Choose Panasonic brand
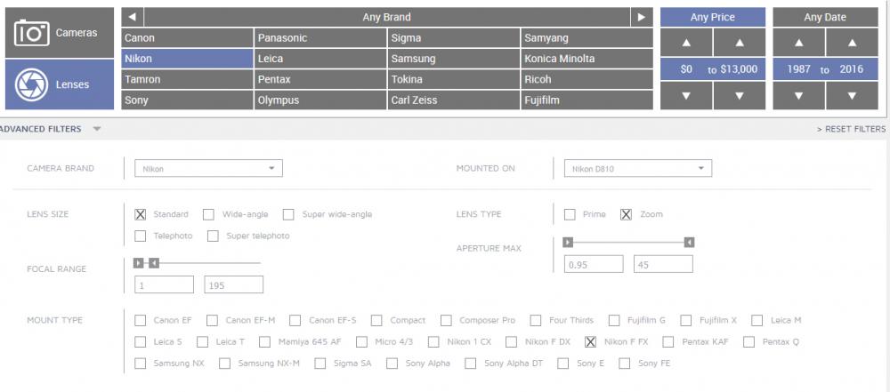890x392 pixels. click(320, 38)
